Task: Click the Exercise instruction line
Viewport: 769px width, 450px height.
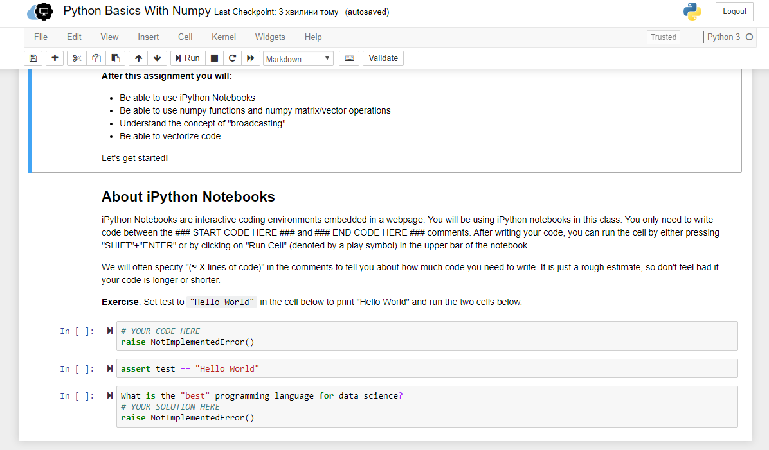Action: coord(311,302)
